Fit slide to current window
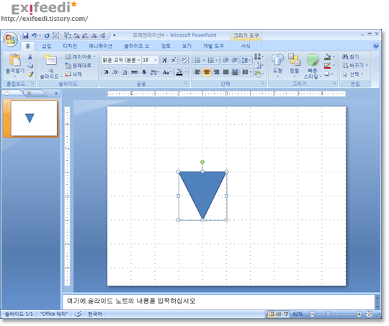389x326 pixels. [369, 314]
